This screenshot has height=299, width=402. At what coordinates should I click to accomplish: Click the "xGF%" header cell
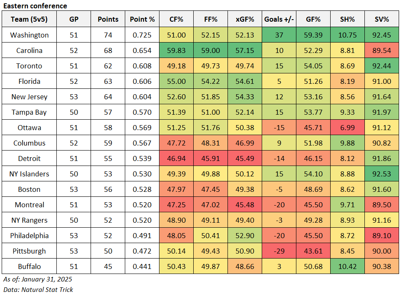point(245,19)
